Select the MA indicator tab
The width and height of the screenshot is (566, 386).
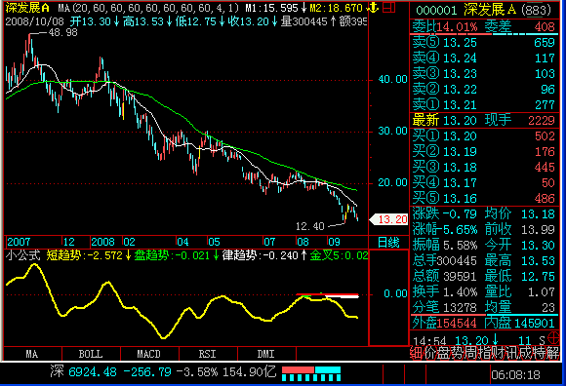(32, 354)
